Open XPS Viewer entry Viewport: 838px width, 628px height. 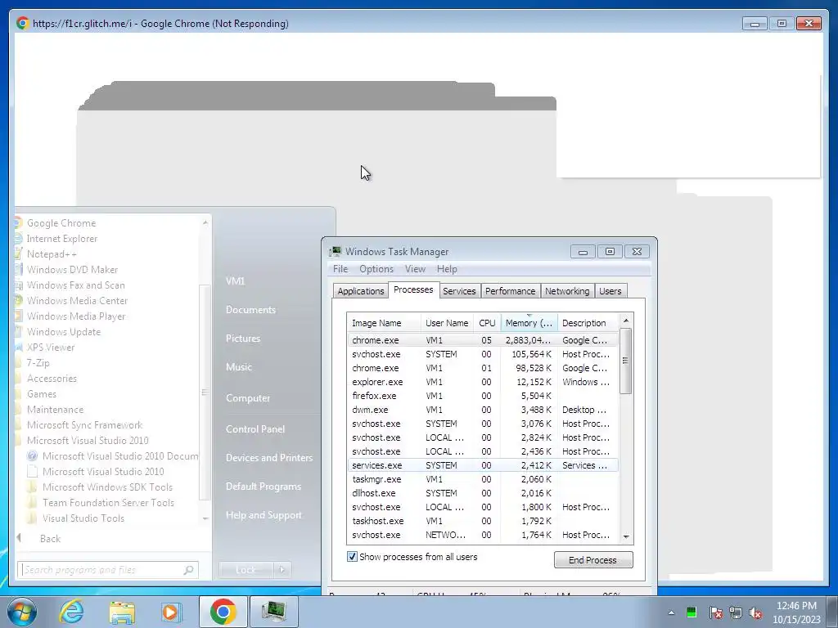tap(50, 347)
